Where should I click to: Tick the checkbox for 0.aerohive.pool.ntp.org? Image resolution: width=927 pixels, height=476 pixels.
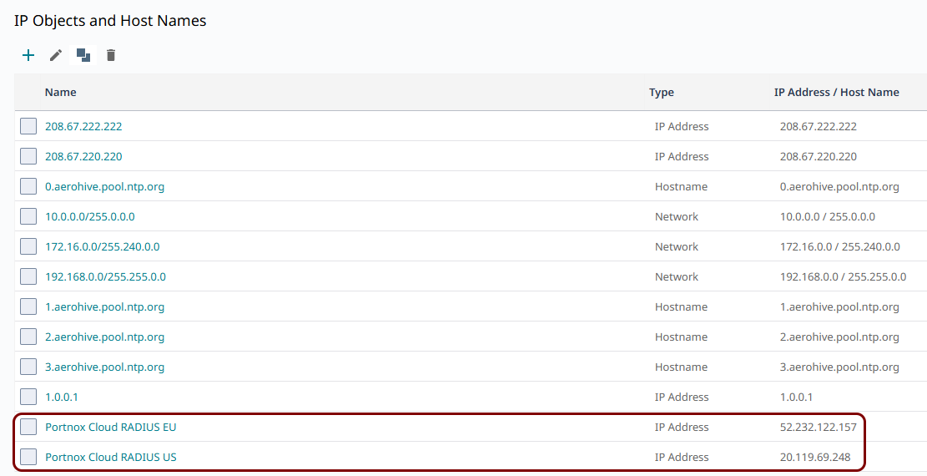28,186
